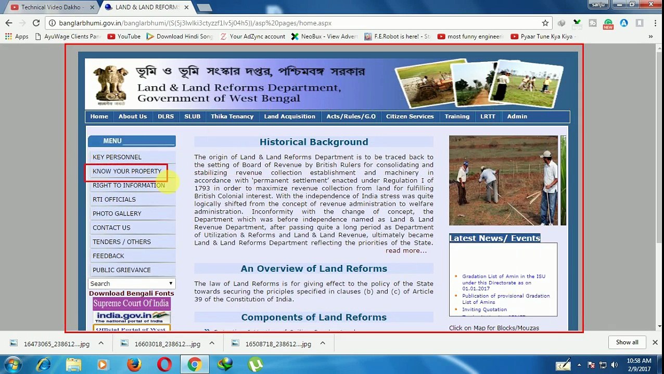Open the Citizen Services menu item
664x374 pixels.
(410, 116)
